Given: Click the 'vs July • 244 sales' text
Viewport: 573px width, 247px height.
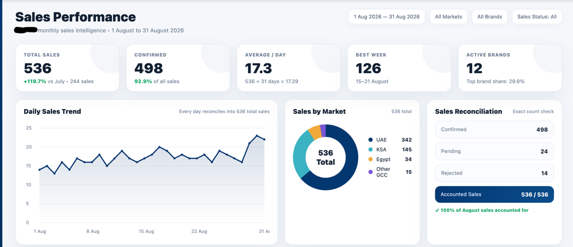Looking at the screenshot, I should (x=71, y=82).
